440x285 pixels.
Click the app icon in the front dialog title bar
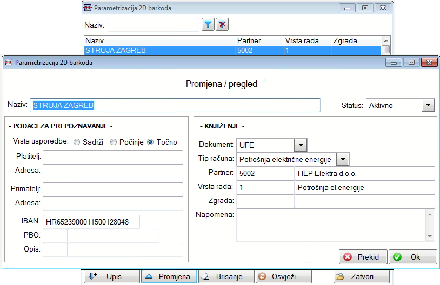(x=9, y=62)
